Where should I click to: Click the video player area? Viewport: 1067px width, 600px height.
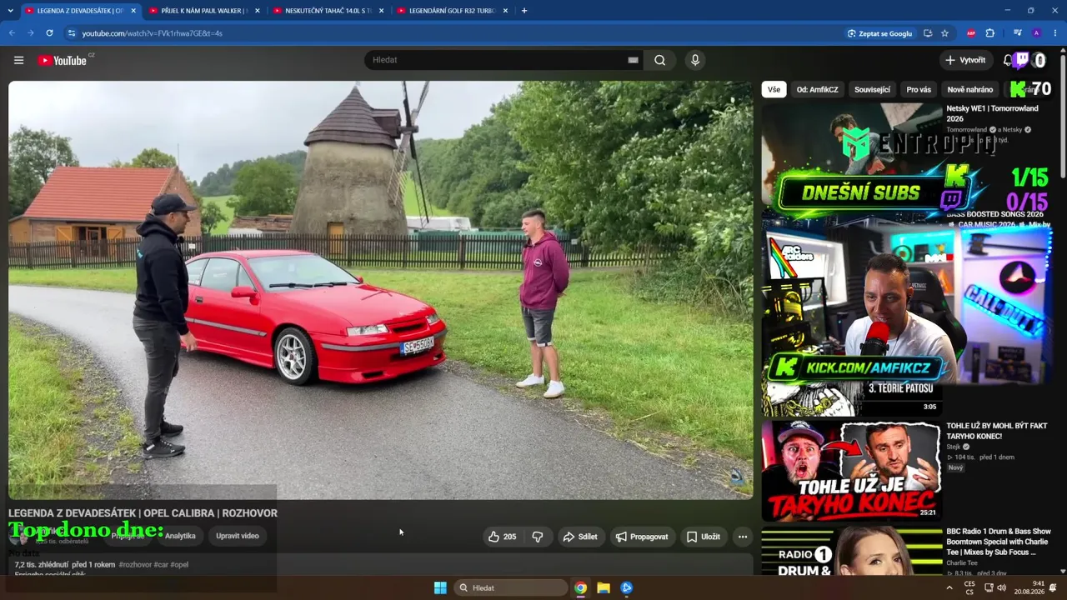(x=380, y=290)
